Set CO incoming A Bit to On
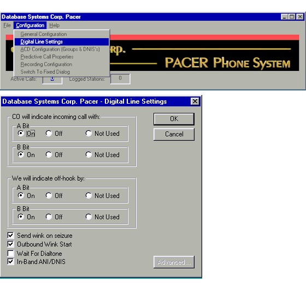306x294 pixels. coord(26,134)
